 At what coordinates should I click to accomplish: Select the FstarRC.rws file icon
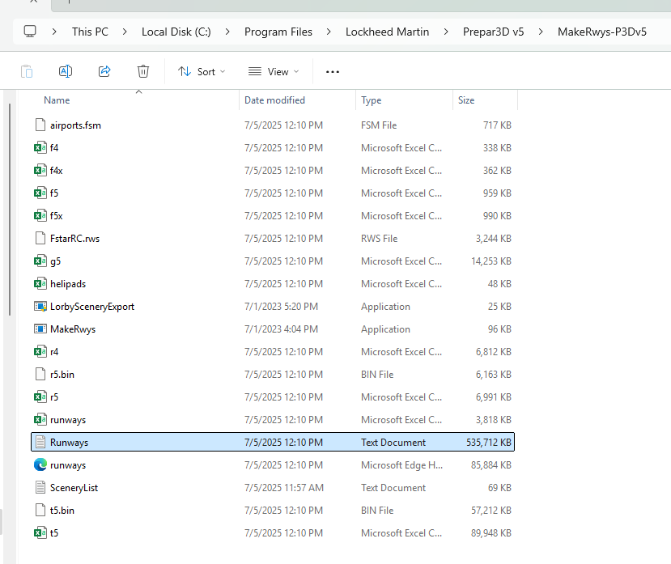[x=40, y=239]
